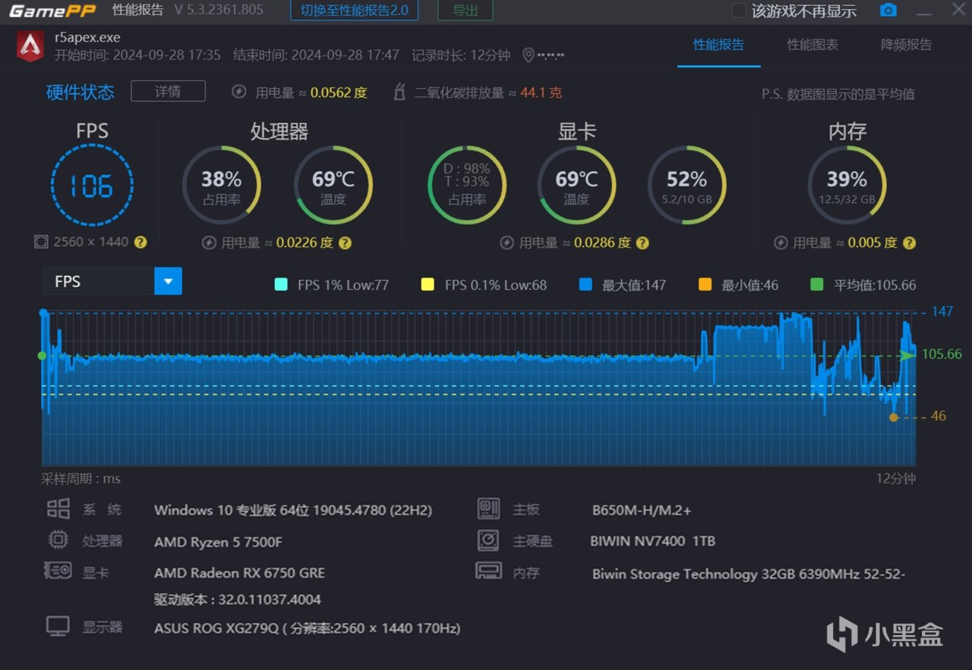The width and height of the screenshot is (972, 670).
Task: Click the r5apex.exe process name
Action: [87, 37]
